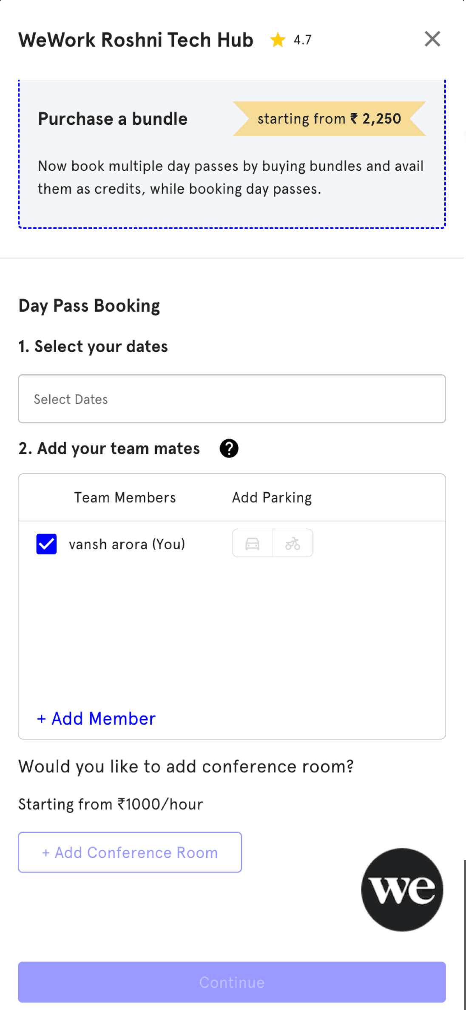The height and width of the screenshot is (1010, 466).
Task: Click the Day Pass Booking heading
Action: pos(89,306)
